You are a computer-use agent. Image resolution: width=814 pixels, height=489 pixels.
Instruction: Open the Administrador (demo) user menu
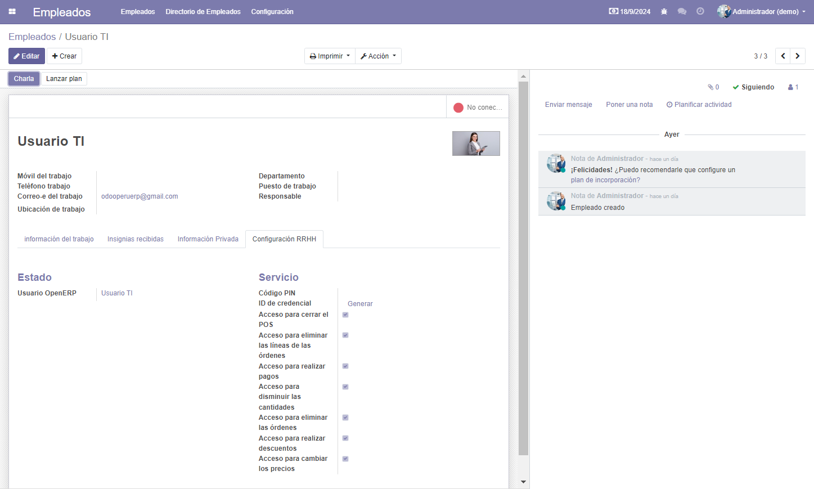pyautogui.click(x=761, y=12)
